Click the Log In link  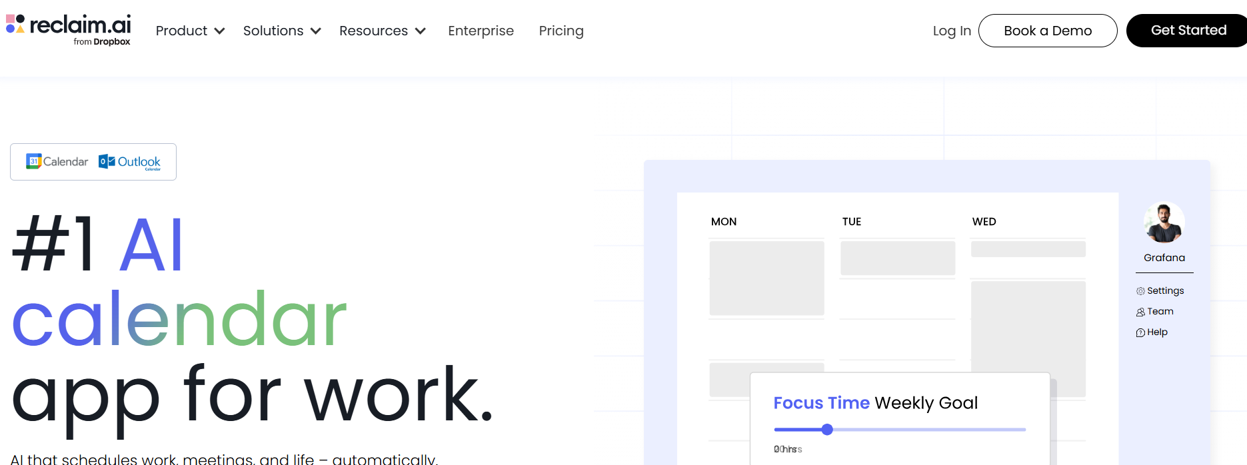pyautogui.click(x=951, y=31)
